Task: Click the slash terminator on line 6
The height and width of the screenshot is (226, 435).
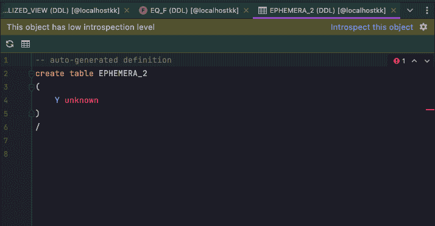Action: click(38, 127)
